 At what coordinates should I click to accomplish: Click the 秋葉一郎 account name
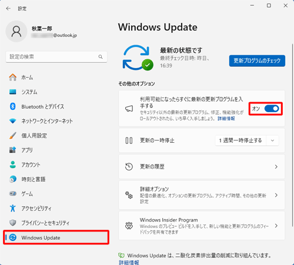coord(42,29)
